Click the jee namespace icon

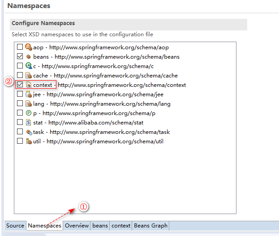pos(29,94)
